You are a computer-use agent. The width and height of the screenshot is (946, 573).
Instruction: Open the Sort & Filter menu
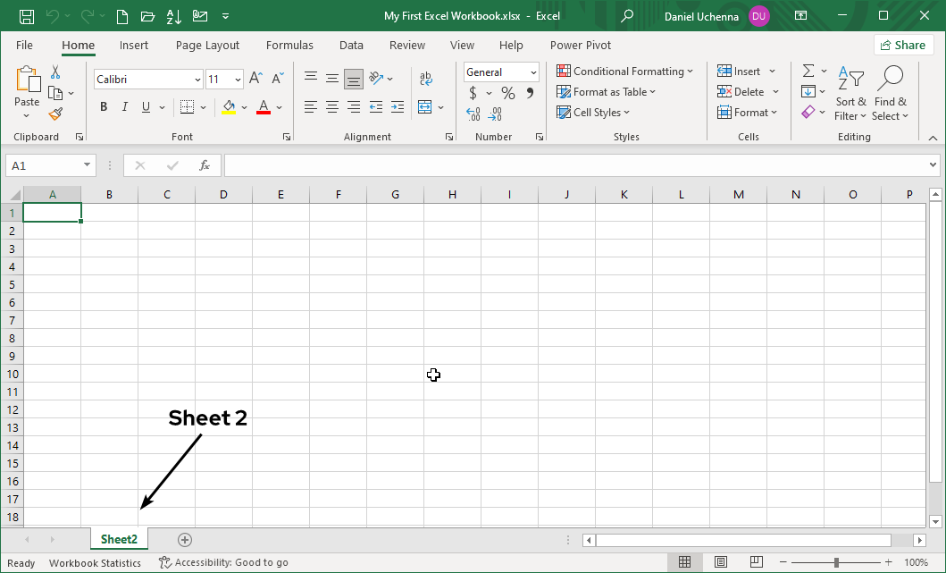point(850,92)
